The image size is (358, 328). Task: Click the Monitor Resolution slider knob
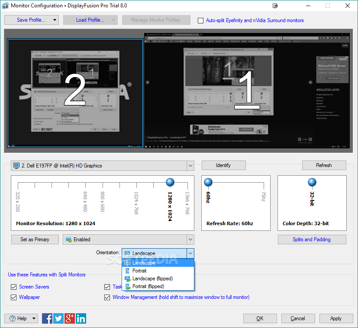click(x=170, y=182)
